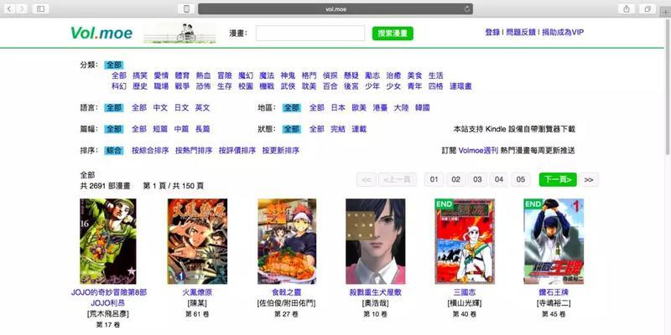Go forward with Safari forward arrow

[22, 8]
